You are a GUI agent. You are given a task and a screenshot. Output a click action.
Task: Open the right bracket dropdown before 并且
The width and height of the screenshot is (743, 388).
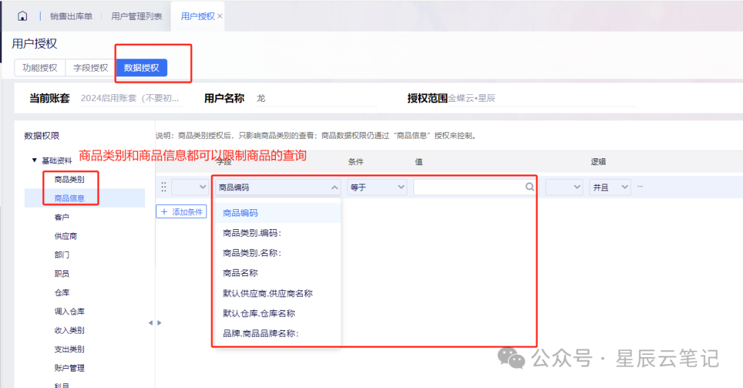click(x=564, y=187)
